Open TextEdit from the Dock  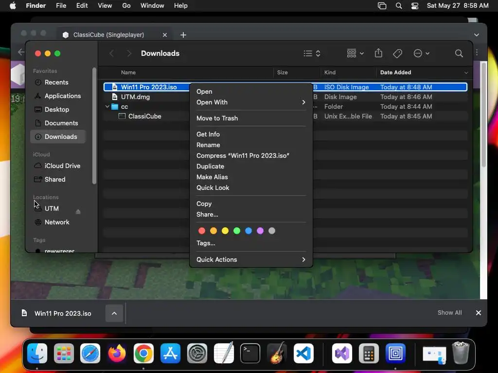coord(224,353)
